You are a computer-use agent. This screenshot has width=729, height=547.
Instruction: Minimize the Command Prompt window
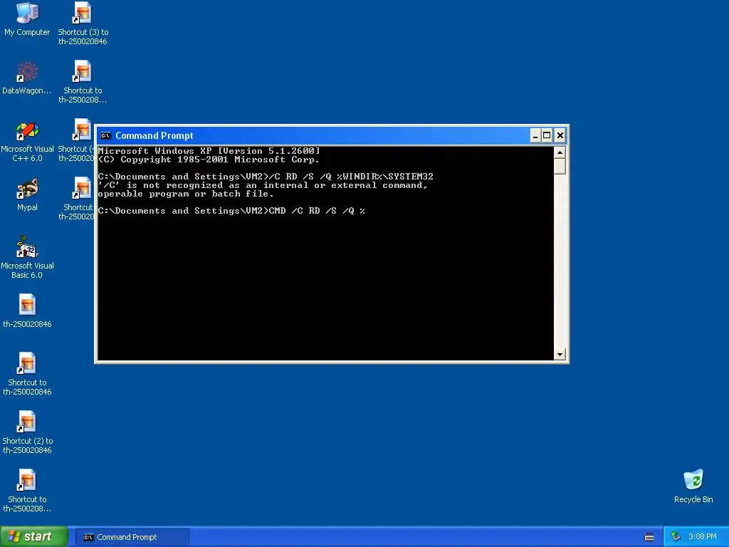(535, 135)
